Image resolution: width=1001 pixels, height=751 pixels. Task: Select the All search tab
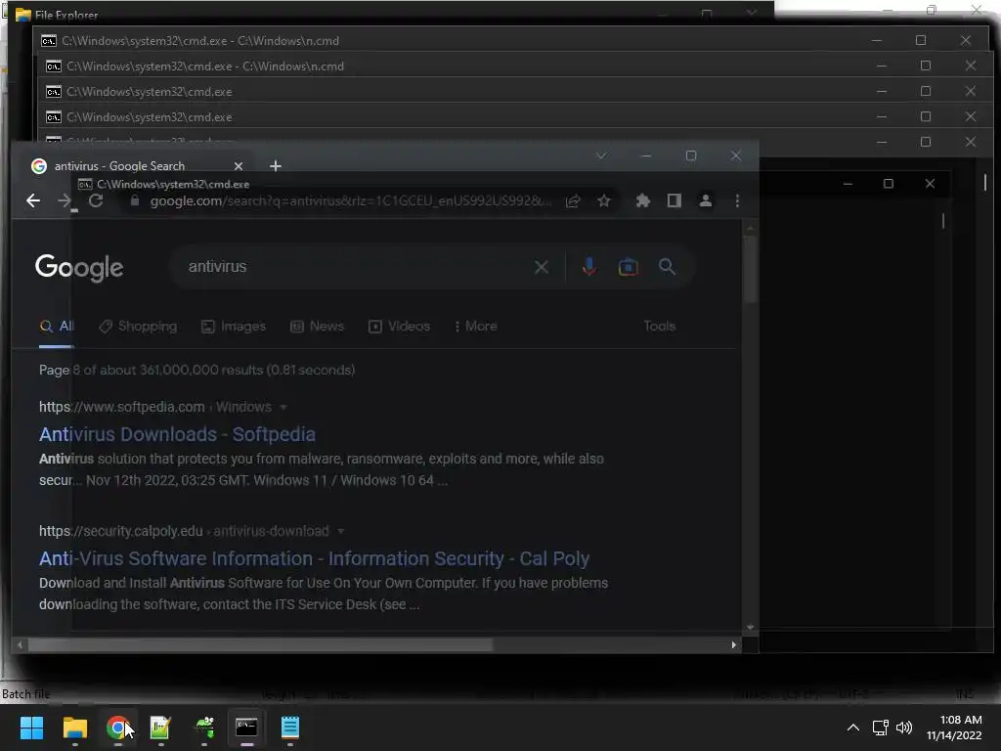57,327
